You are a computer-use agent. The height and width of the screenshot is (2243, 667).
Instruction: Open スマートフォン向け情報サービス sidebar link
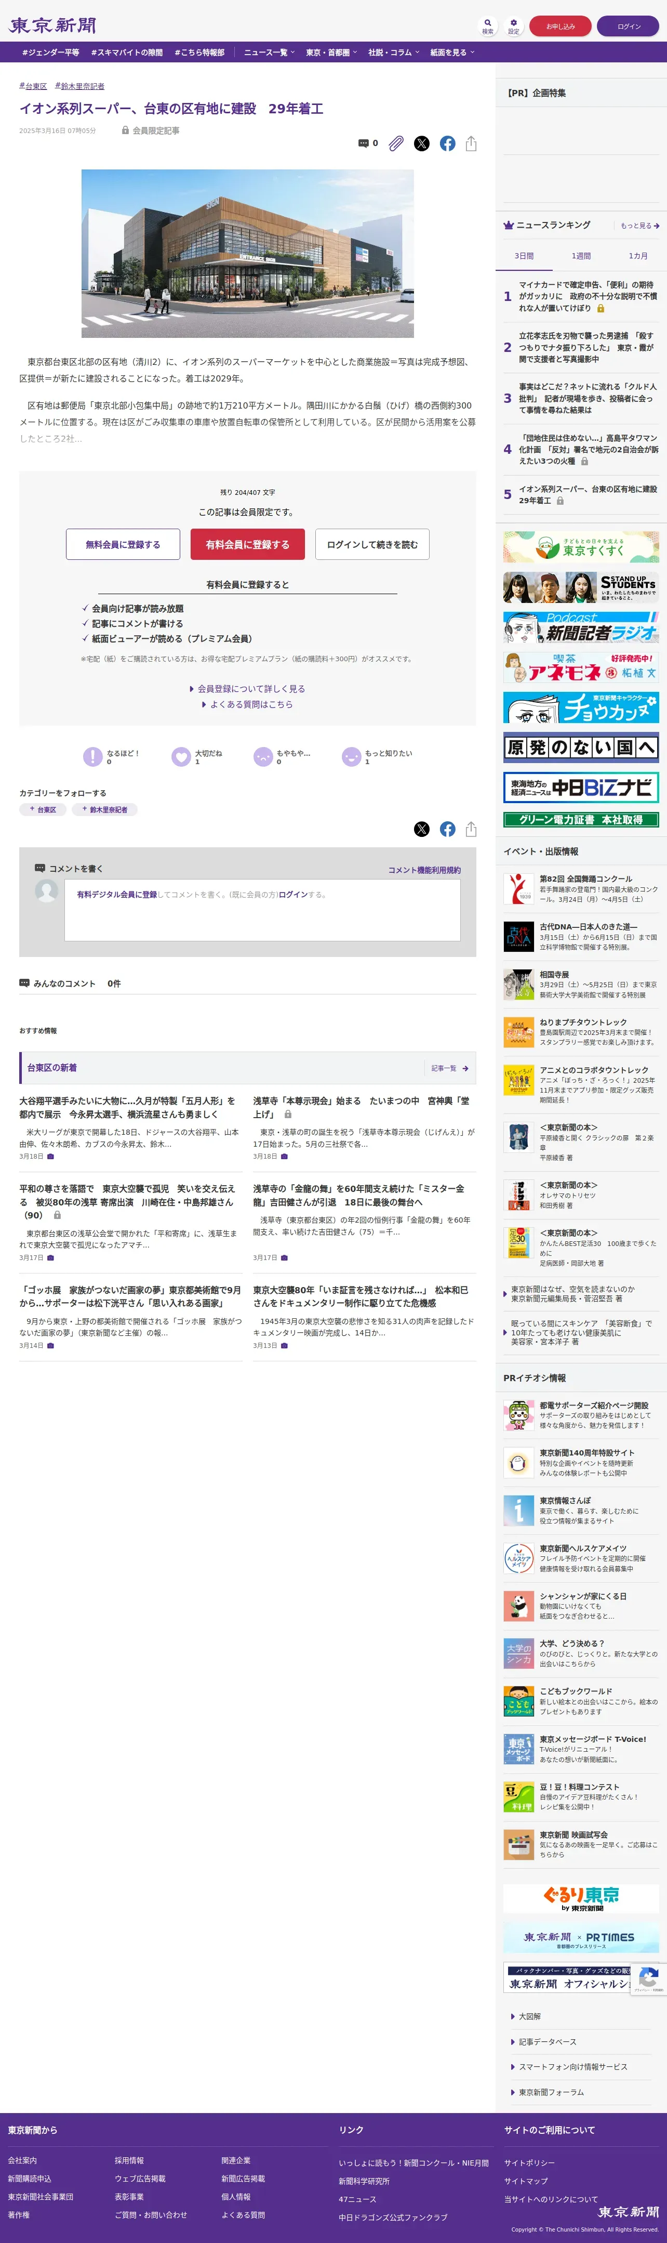[x=573, y=2067]
